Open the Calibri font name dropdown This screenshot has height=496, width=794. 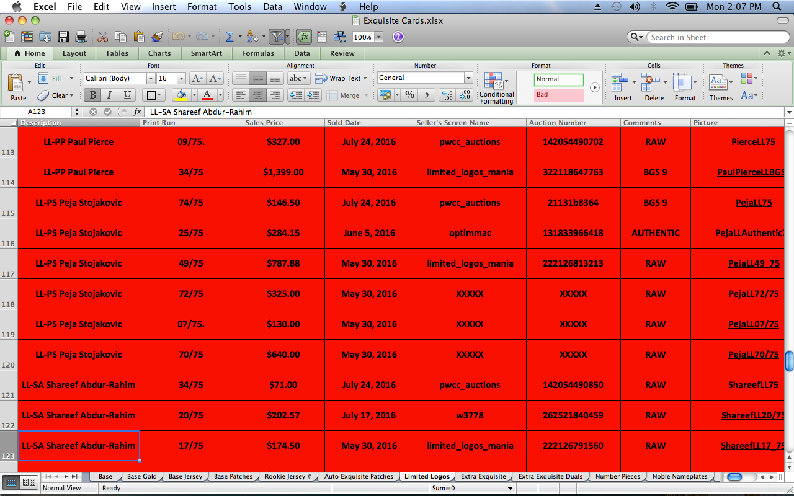click(150, 78)
